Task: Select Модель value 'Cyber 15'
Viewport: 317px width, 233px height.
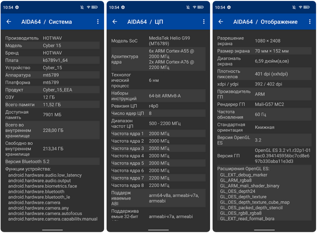Action: coord(52,45)
